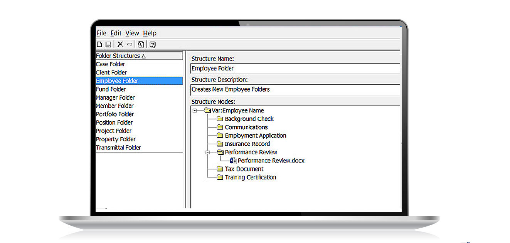The width and height of the screenshot is (510, 243).
Task: Select Project Folder in the list
Action: click(x=114, y=131)
